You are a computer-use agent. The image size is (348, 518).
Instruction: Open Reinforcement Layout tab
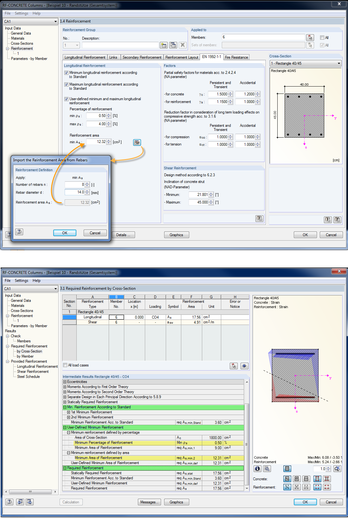pos(182,57)
